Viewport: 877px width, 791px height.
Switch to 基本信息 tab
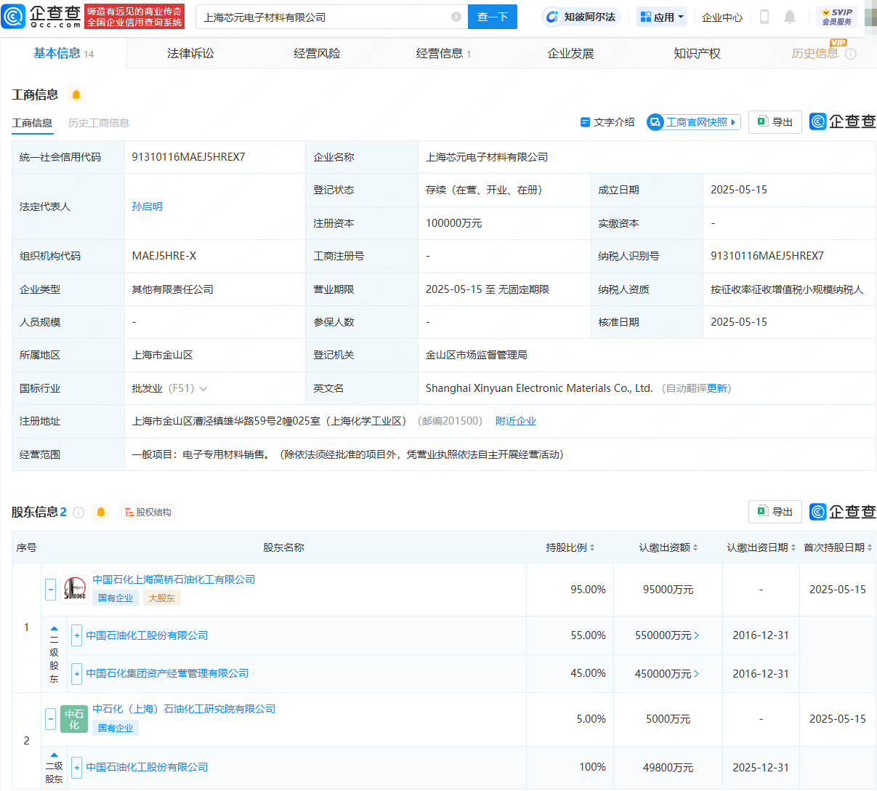[63, 53]
